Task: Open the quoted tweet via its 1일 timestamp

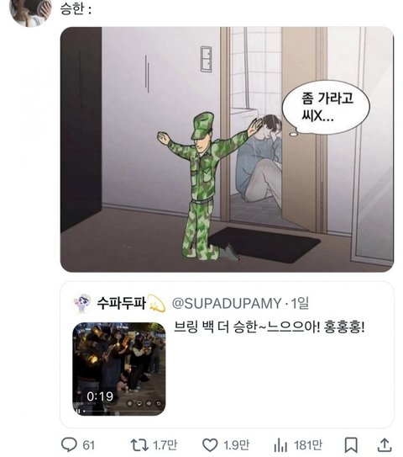Action: pyautogui.click(x=300, y=303)
